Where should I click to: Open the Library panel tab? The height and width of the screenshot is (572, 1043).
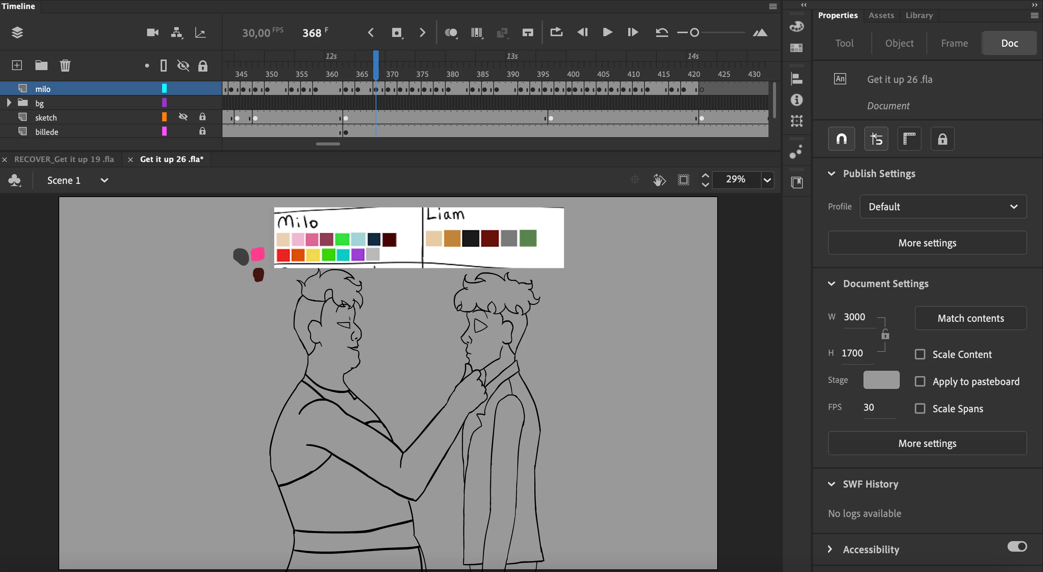[919, 15]
